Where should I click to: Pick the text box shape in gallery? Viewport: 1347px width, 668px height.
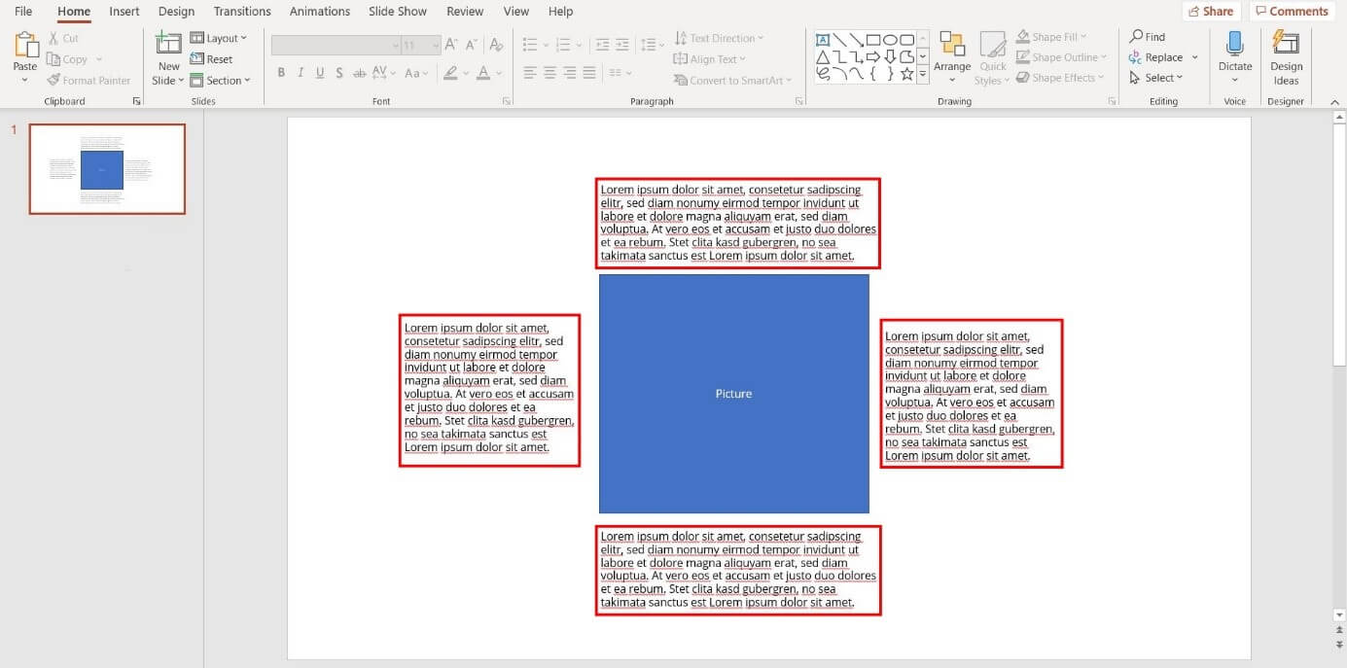coord(823,40)
